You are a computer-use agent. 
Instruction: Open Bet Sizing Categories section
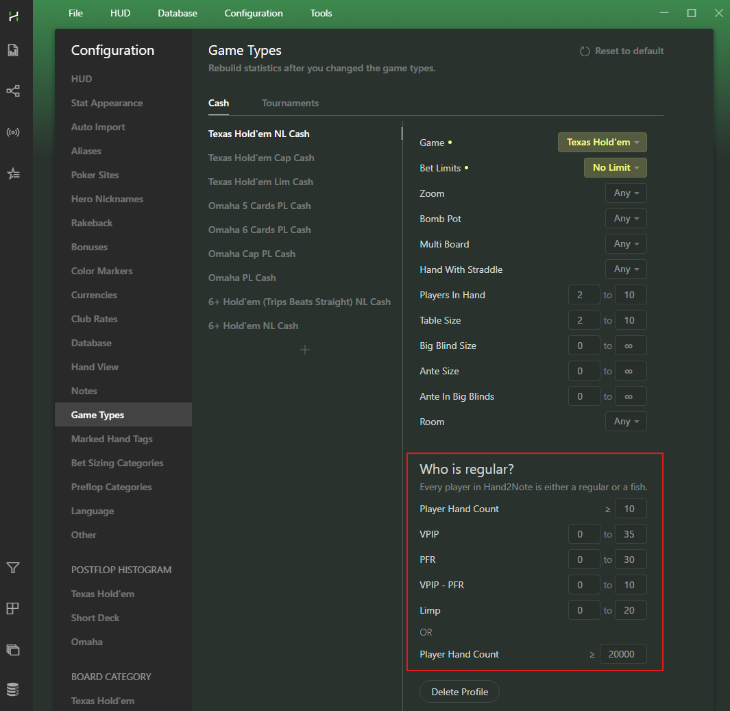pyautogui.click(x=117, y=463)
